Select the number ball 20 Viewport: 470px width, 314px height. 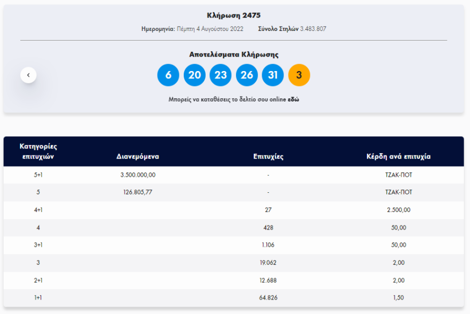pos(194,75)
